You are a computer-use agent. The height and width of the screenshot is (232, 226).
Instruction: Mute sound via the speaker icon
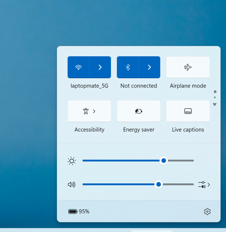point(72,185)
